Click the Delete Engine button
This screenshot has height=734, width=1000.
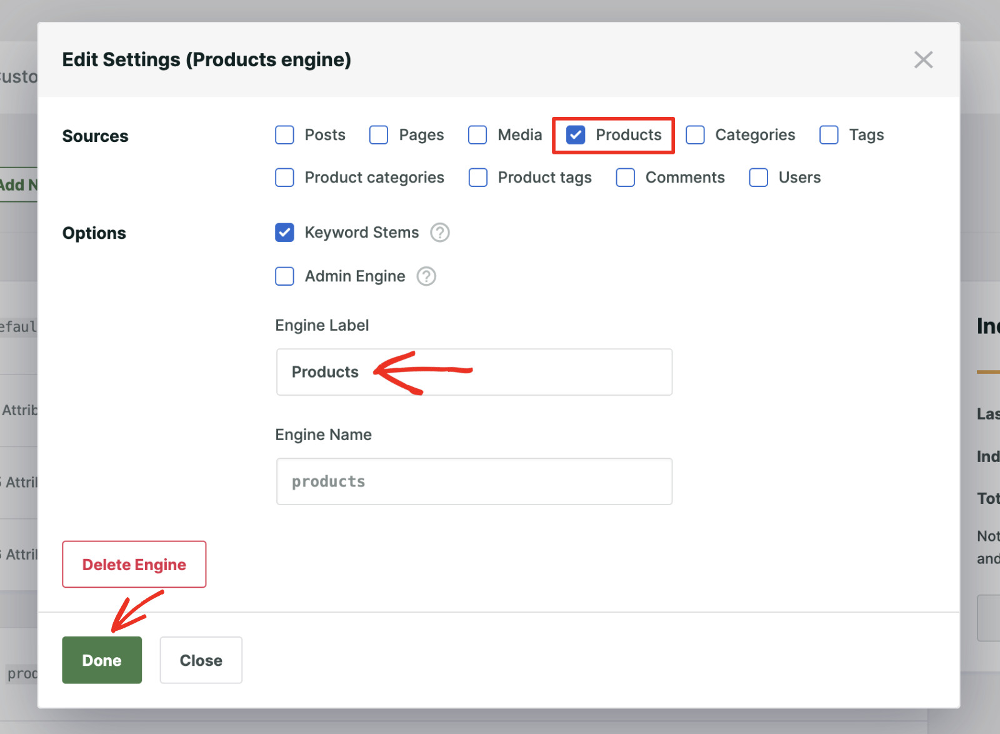[x=134, y=565]
